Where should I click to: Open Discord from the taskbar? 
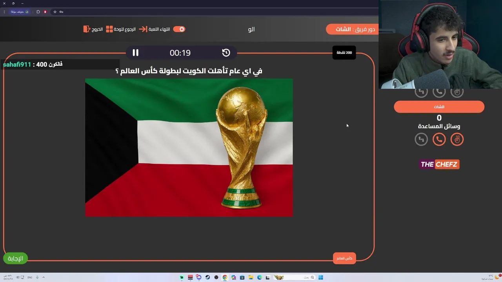[x=199, y=277]
